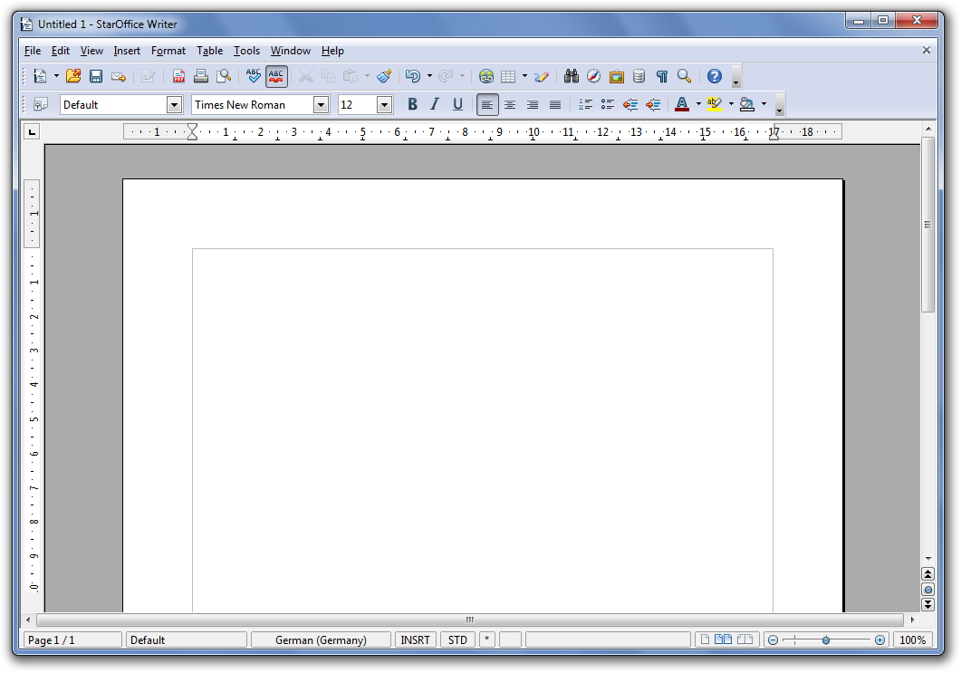
Task: Click Zoom magnifier icon
Action: click(684, 76)
